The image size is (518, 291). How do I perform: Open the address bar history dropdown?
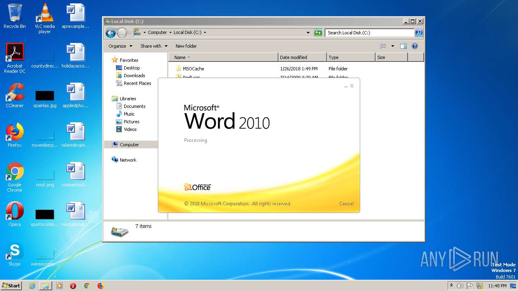click(308, 33)
